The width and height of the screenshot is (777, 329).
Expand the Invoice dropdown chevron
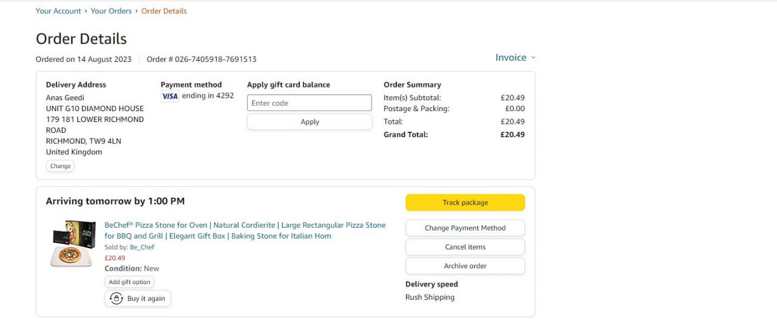(x=534, y=58)
